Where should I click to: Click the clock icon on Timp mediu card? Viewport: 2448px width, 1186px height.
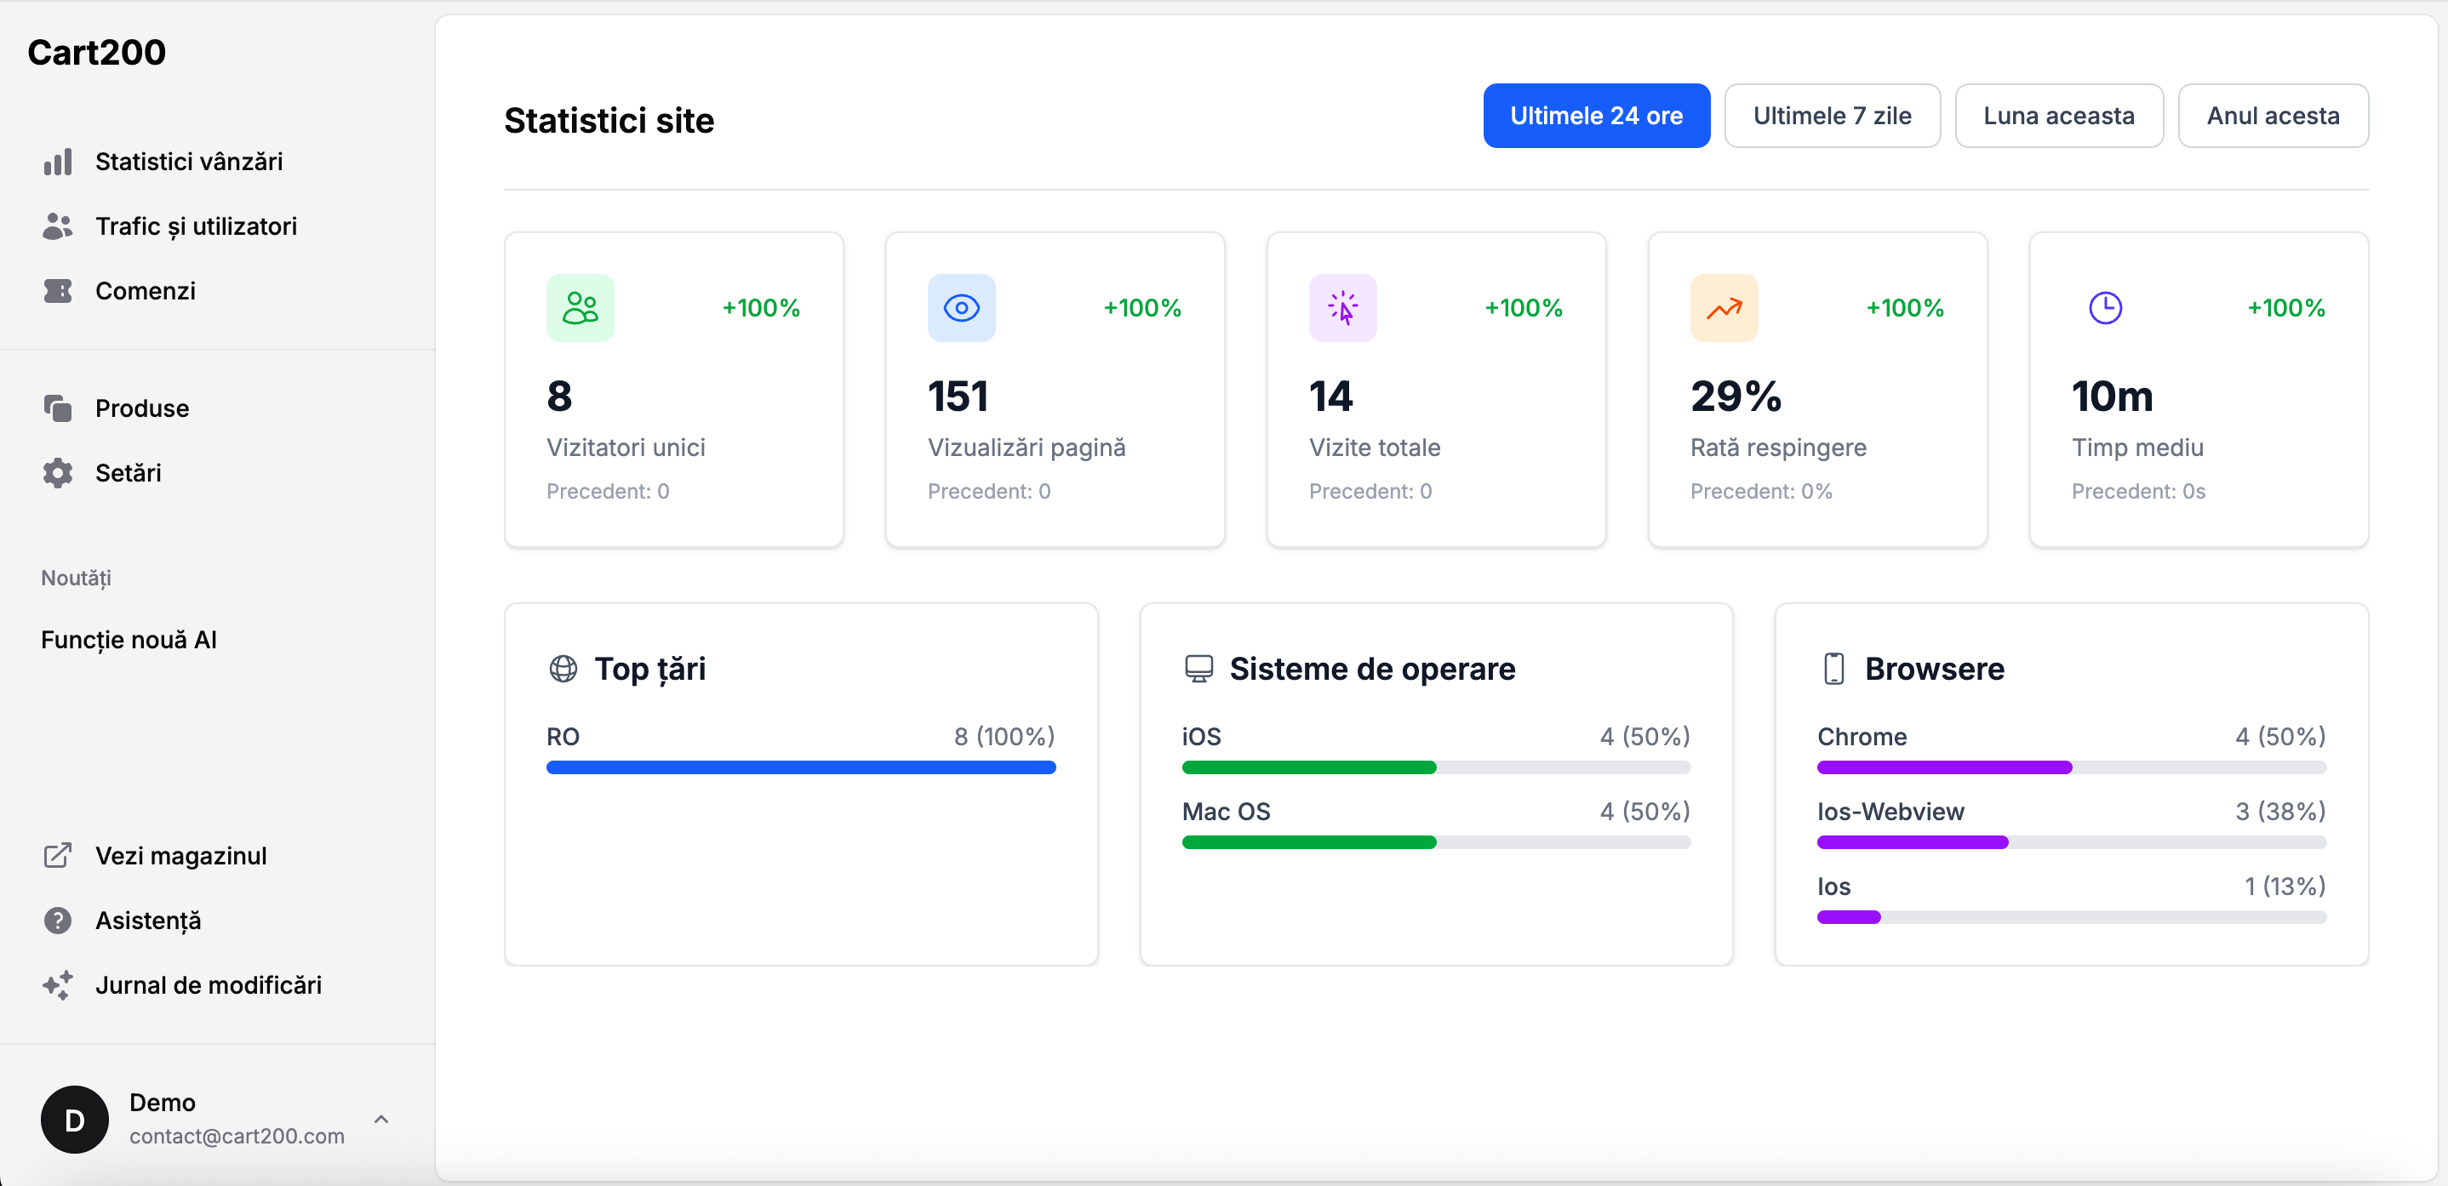click(2105, 306)
